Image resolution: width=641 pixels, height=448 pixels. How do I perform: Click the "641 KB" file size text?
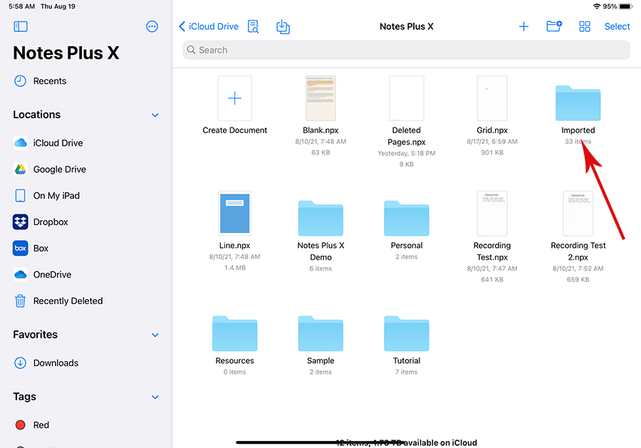[492, 280]
